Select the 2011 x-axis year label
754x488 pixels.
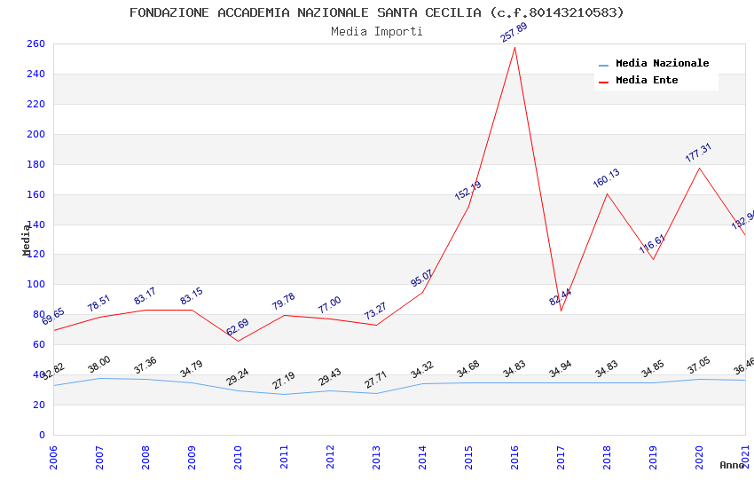[284, 457]
